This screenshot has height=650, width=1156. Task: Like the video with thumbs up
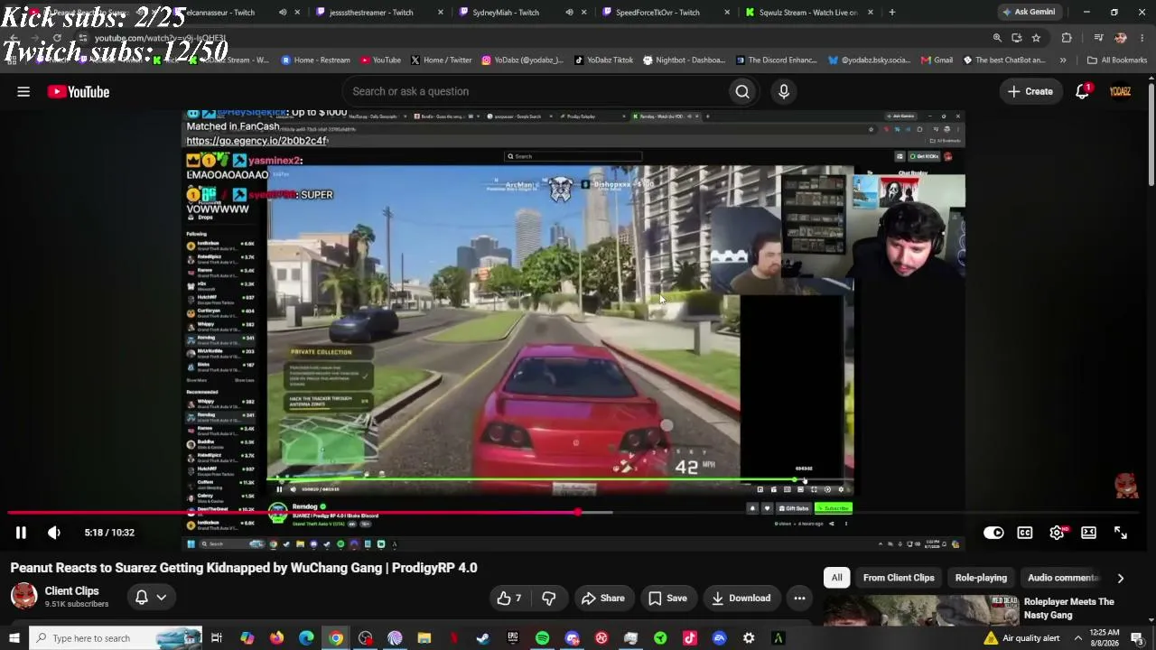click(x=510, y=598)
